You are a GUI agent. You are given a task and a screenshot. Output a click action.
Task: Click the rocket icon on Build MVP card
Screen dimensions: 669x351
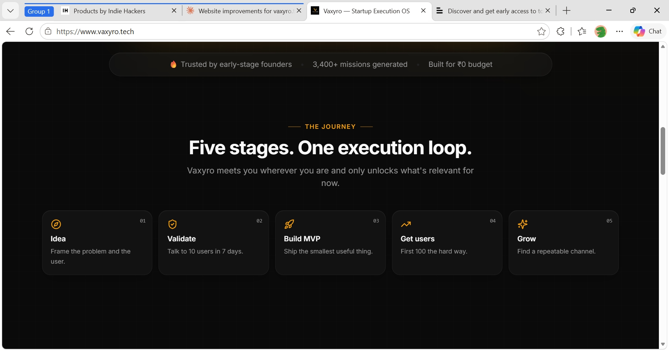[x=289, y=224]
